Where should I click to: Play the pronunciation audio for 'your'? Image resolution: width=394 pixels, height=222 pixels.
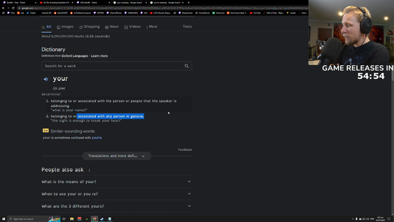point(46,79)
